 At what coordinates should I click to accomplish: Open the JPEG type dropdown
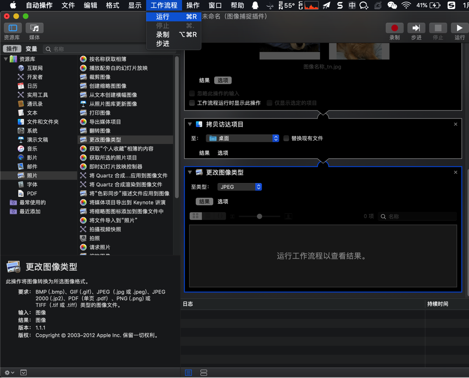[x=240, y=187]
